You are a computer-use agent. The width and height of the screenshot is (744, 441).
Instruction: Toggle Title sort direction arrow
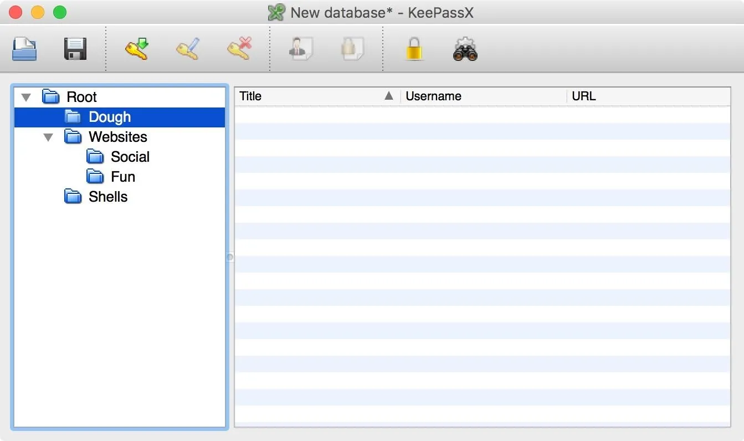[389, 96]
